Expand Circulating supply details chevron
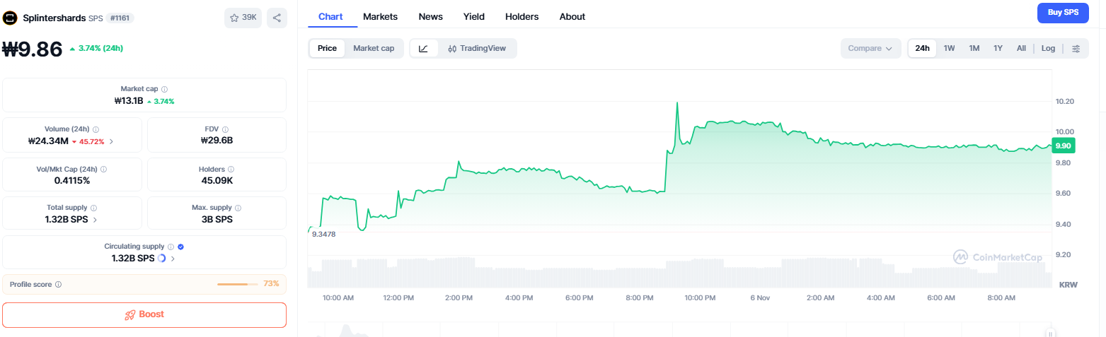Viewport: 1106px width, 337px height. pos(173,259)
